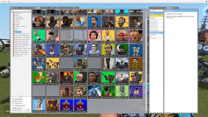Spawn the Skibidi Toilet Wizard NPC
The width and height of the screenshot is (208, 117).
(x=136, y=92)
